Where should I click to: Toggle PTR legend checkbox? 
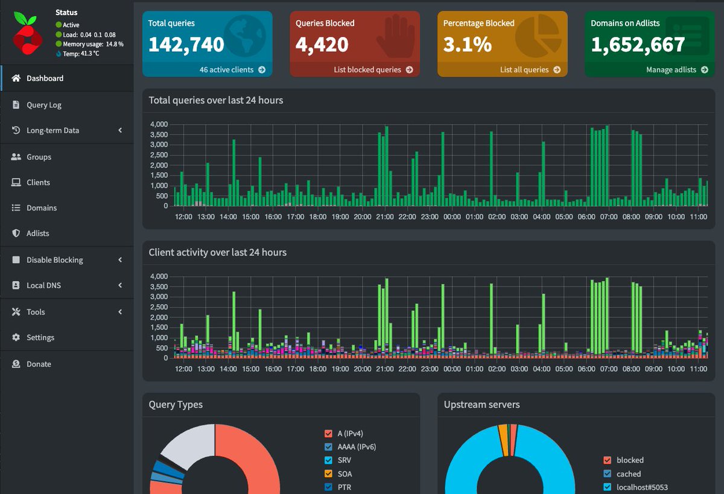tap(328, 487)
